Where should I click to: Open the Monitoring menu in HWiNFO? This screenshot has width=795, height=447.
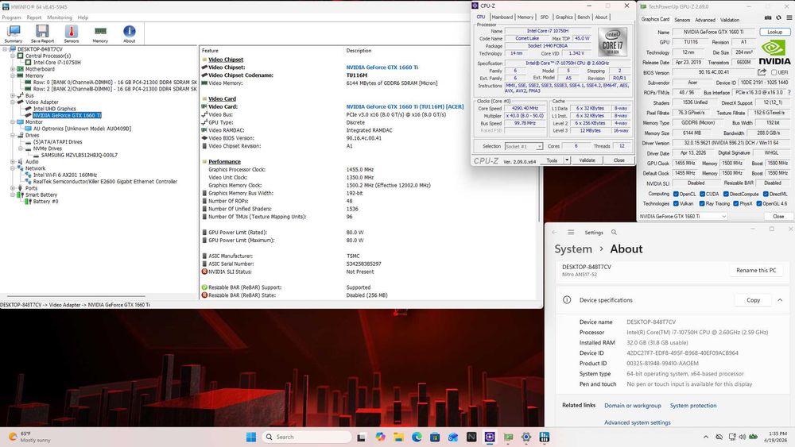[x=60, y=17]
